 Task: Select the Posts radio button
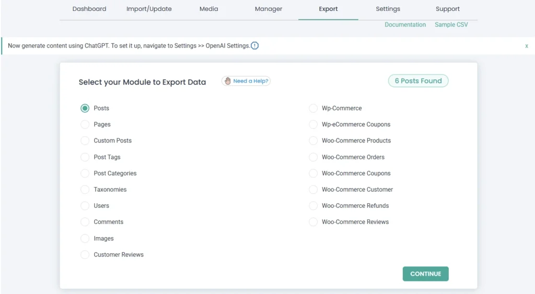coord(85,108)
